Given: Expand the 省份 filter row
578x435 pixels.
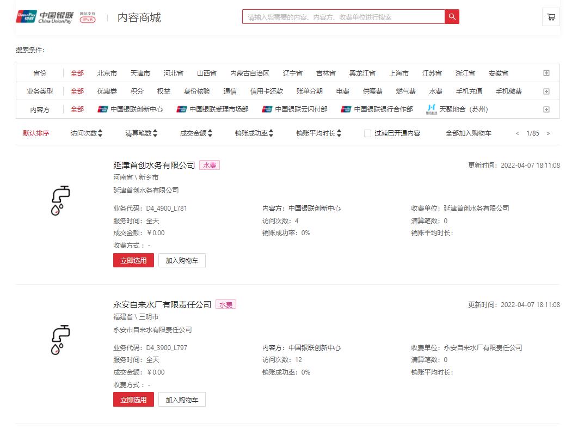Looking at the screenshot, I should 546,72.
